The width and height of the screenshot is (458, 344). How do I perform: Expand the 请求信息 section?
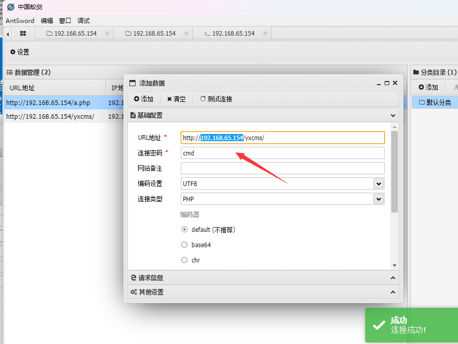(x=262, y=278)
